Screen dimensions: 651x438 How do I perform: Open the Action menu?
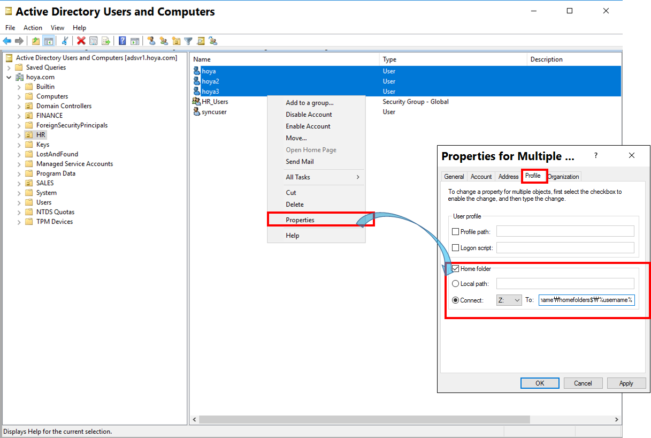coord(33,28)
